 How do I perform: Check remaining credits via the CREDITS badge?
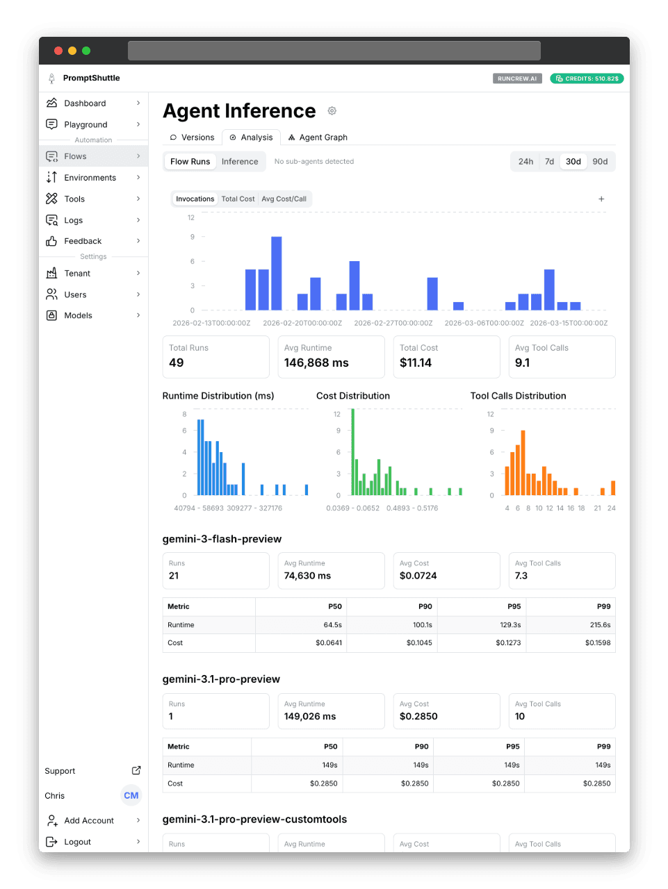(587, 78)
